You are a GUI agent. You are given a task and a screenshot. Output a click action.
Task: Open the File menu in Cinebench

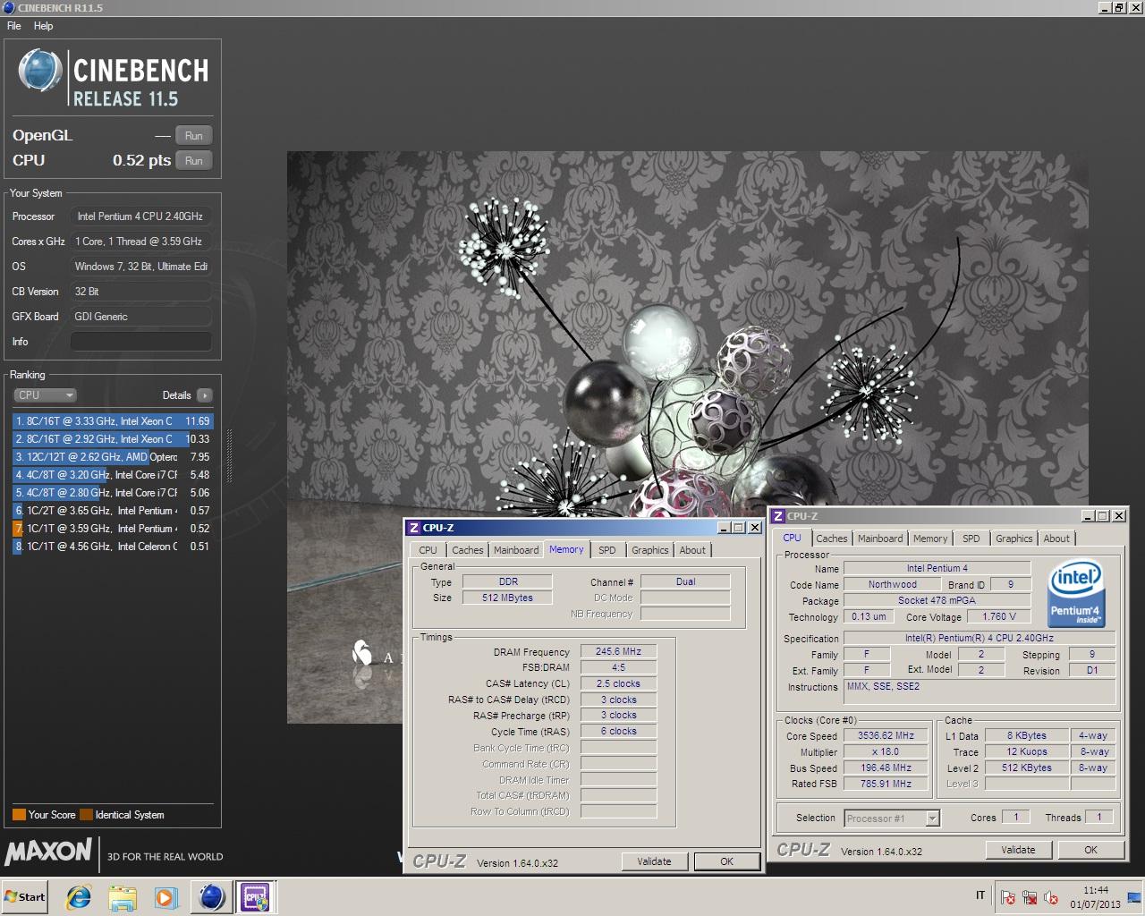click(13, 26)
